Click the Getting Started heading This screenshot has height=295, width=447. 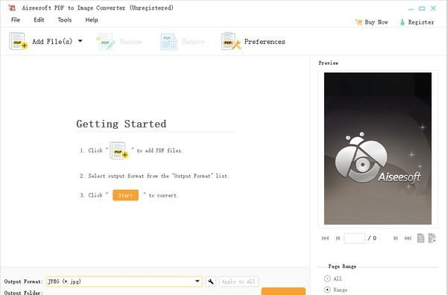[x=121, y=124]
